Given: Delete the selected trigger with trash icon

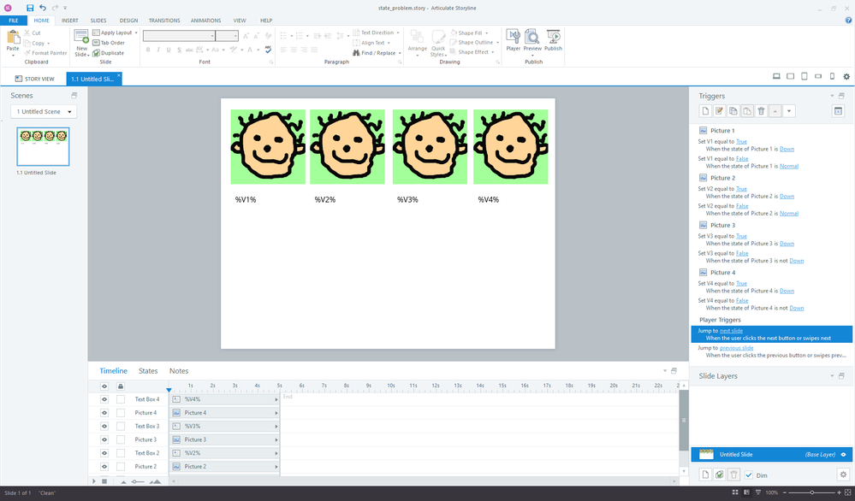Looking at the screenshot, I should 761,111.
